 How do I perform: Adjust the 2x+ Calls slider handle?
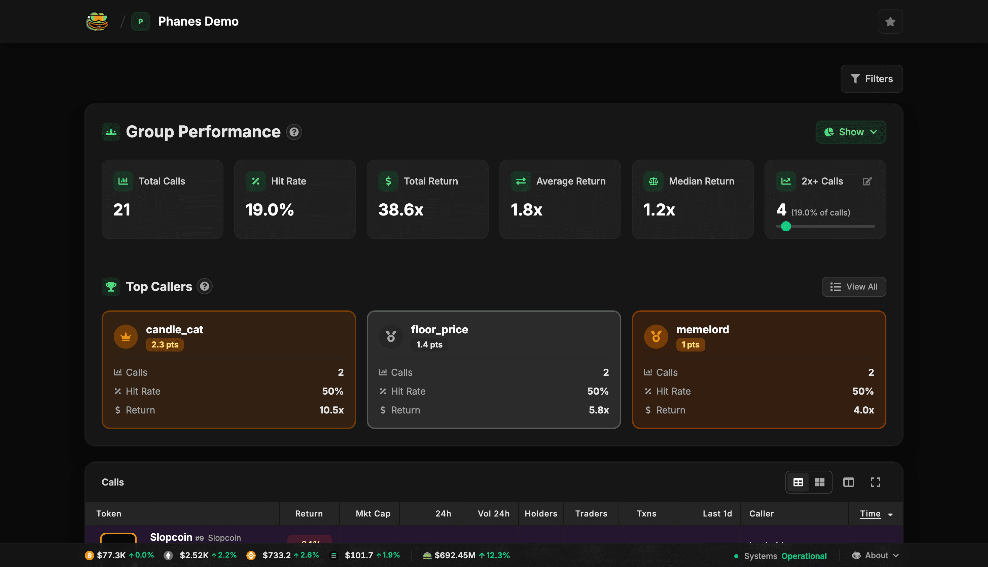(786, 226)
